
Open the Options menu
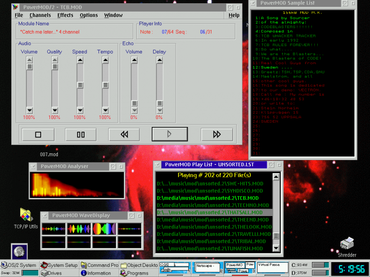pyautogui.click(x=89, y=15)
